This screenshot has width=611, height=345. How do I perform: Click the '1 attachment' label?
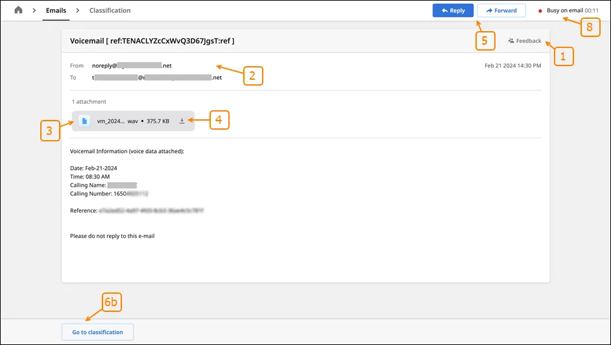(89, 102)
